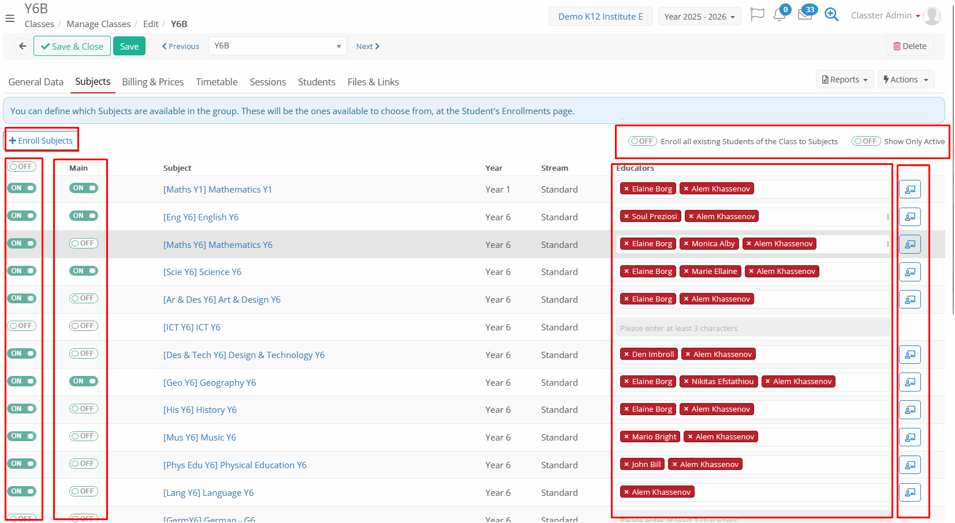
Task: Open the hamburger navigation menu
Action: tap(10, 18)
